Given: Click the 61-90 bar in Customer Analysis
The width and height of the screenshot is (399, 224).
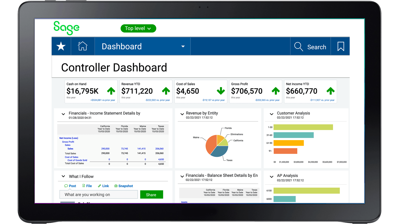Looking at the screenshot, I should click(289, 143).
